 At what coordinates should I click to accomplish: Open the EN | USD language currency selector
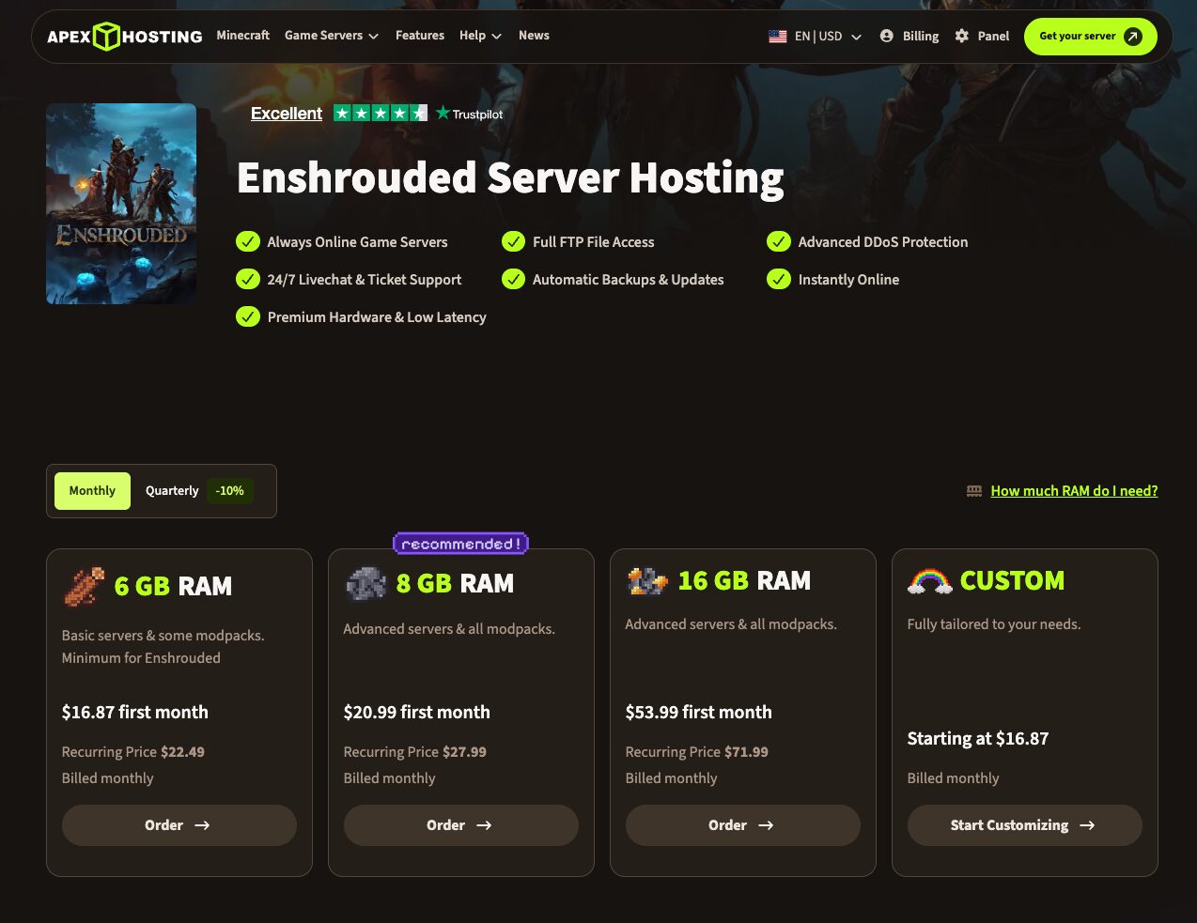(x=816, y=37)
